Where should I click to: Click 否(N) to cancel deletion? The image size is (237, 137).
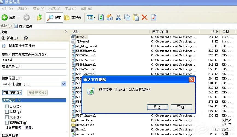181,107
